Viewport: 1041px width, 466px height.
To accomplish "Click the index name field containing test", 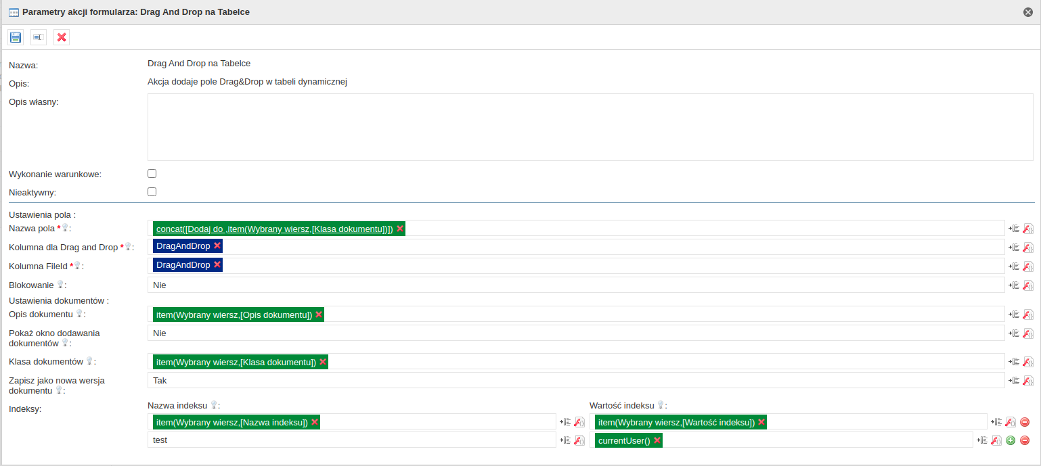I will [x=351, y=440].
